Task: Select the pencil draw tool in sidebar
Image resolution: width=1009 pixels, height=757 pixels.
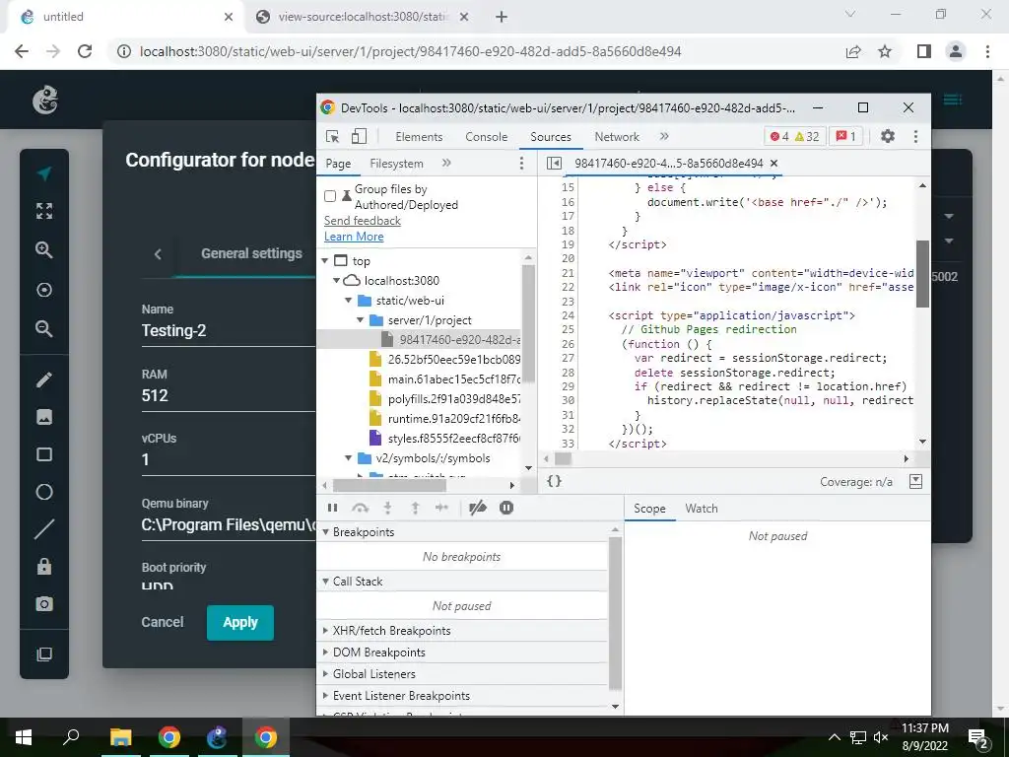Action: pyautogui.click(x=43, y=379)
